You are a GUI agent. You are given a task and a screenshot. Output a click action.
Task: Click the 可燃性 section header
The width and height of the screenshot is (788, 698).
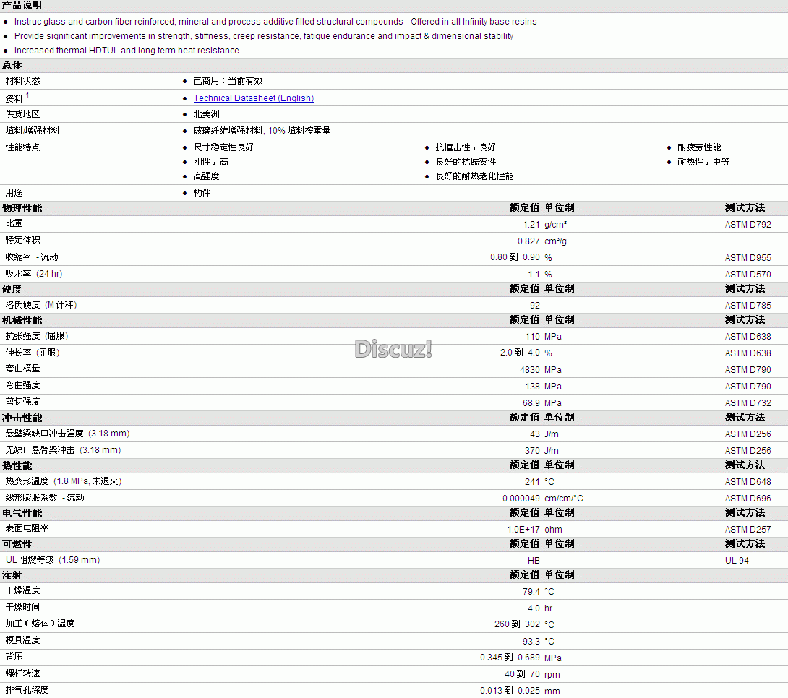[x=17, y=544]
